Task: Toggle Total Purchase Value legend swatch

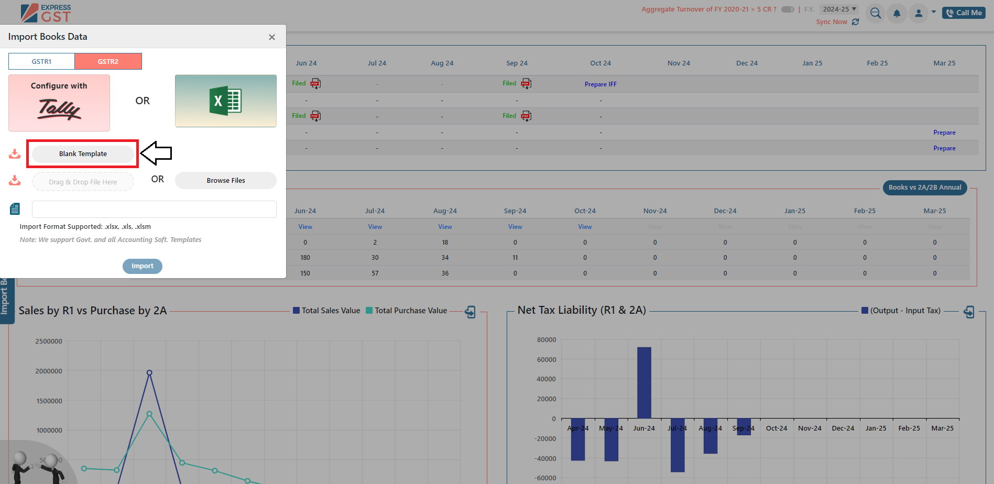Action: click(x=369, y=311)
